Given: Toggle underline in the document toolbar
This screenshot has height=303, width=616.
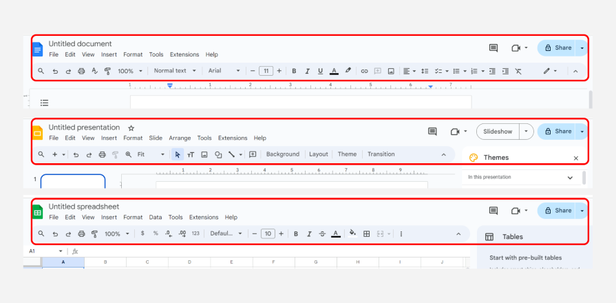Looking at the screenshot, I should click(320, 71).
